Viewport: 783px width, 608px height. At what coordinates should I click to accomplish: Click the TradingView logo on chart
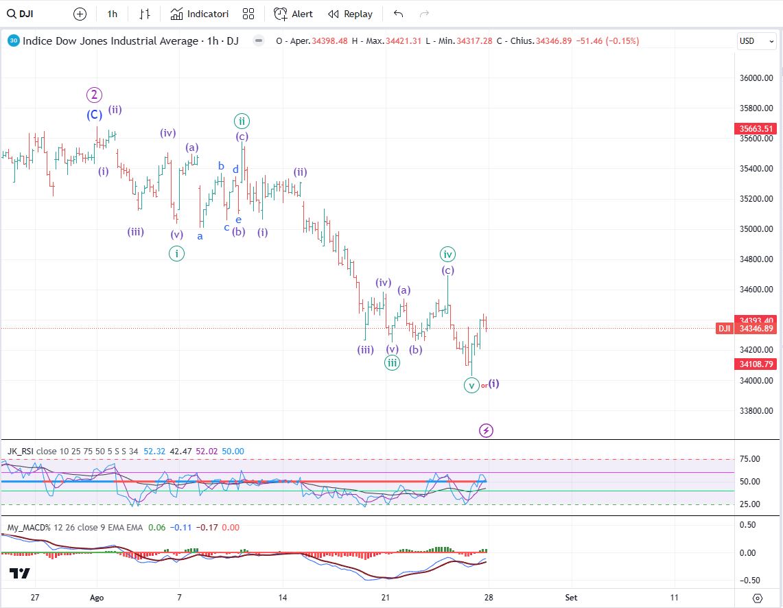click(x=19, y=573)
